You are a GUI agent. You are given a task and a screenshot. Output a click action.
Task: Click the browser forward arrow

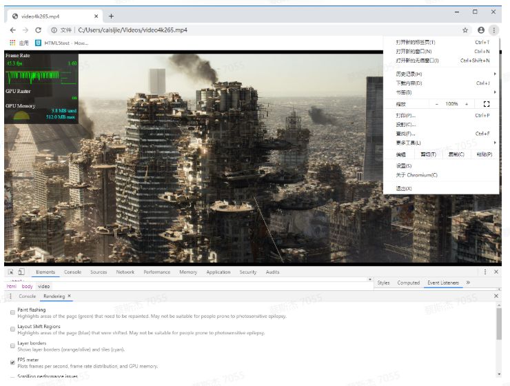[25, 30]
